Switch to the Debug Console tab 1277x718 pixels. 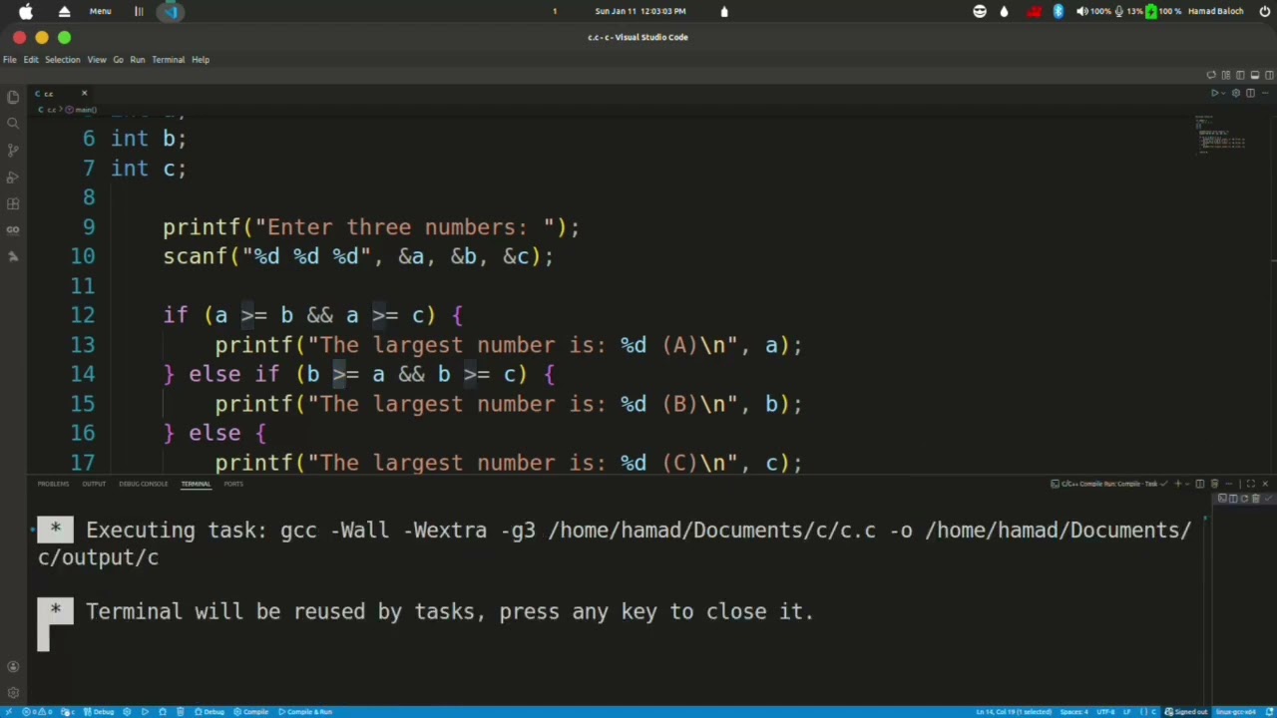click(144, 484)
